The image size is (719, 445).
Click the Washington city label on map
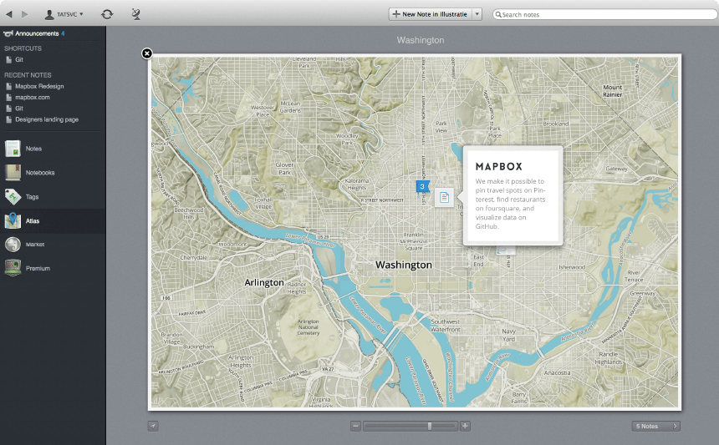[x=404, y=265]
